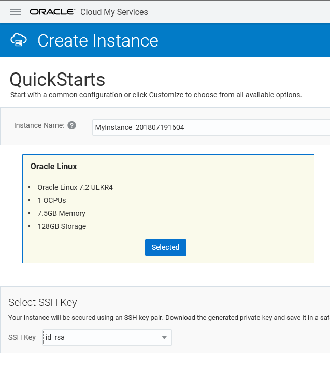The height and width of the screenshot is (372, 330).
Task: Open the hamburger navigation menu
Action: click(x=16, y=12)
